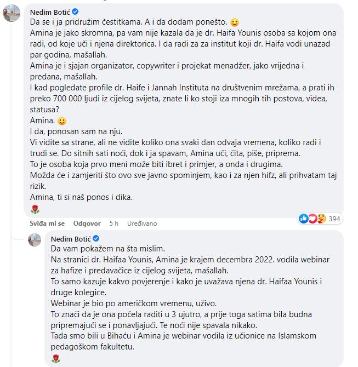Click the rose emoji ending the reply comment

point(56,359)
